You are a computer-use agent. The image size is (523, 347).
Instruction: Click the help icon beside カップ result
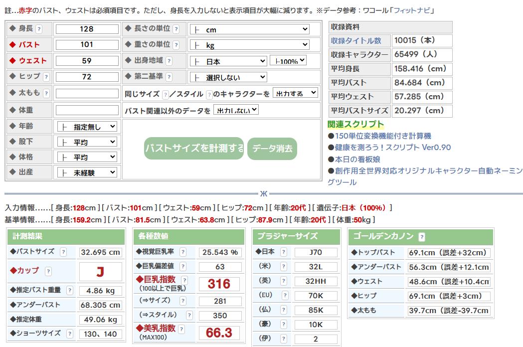click(48, 271)
